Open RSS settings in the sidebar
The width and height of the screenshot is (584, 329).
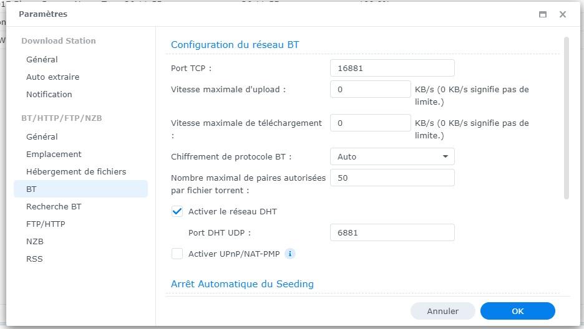[34, 259]
